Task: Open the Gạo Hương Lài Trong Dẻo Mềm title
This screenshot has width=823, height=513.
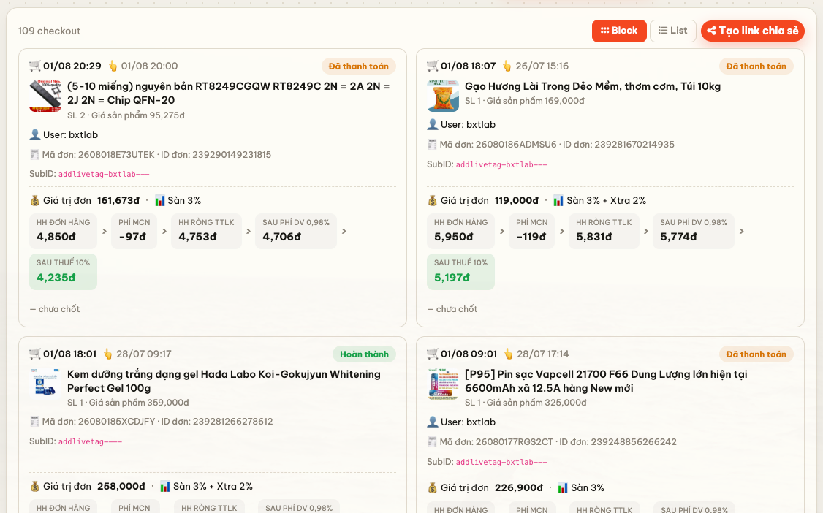Action: 593,86
